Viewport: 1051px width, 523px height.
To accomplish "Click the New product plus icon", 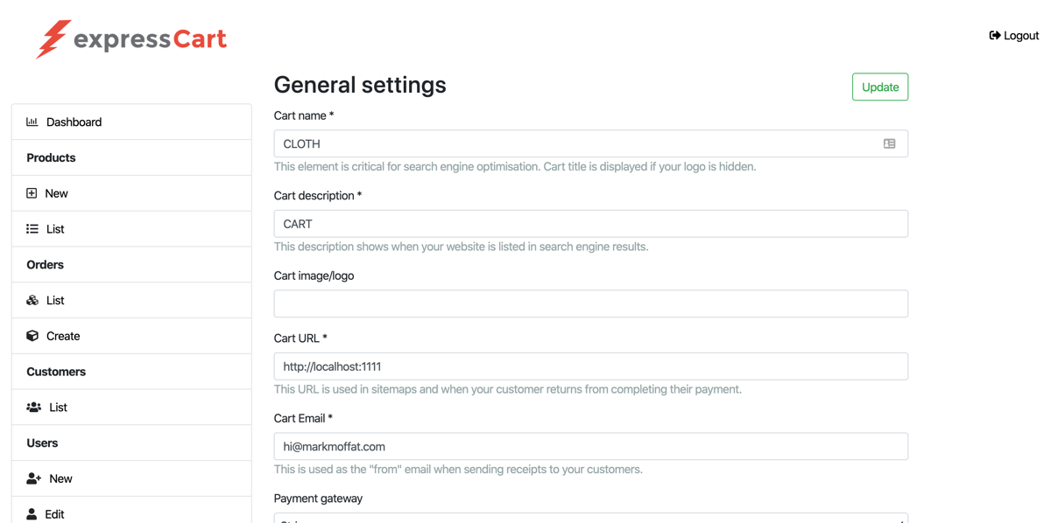I will [32, 193].
